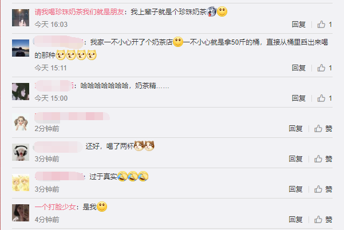Image resolution: width=344 pixels, height=230 pixels.
Task: Reply to the 16:03 comment
Action: click(x=299, y=25)
